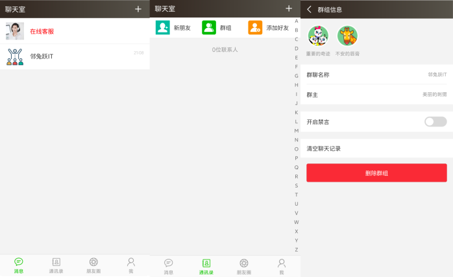This screenshot has height=277, width=453.
Task: Open the 群聊名称 group name row
Action: (376, 75)
